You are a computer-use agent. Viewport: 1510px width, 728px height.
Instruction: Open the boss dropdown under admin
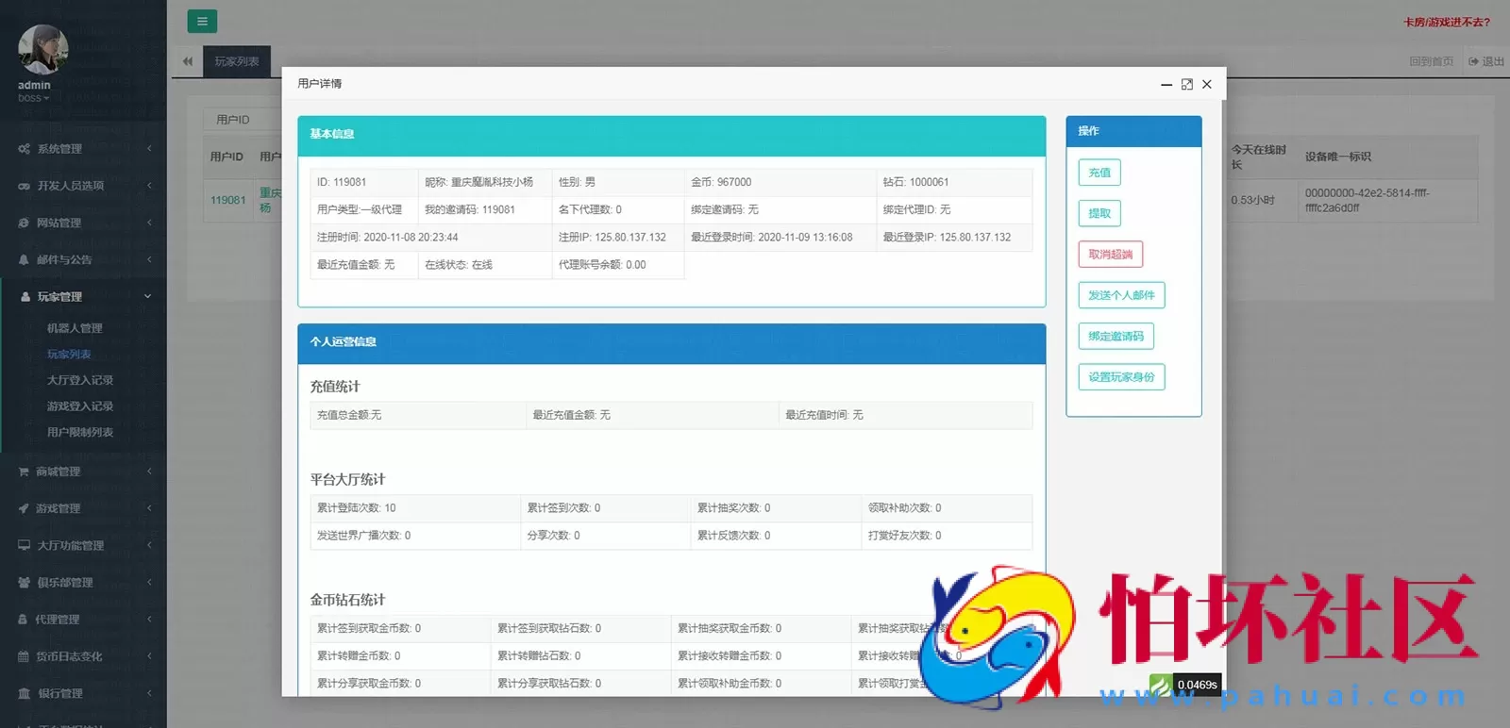[x=33, y=98]
